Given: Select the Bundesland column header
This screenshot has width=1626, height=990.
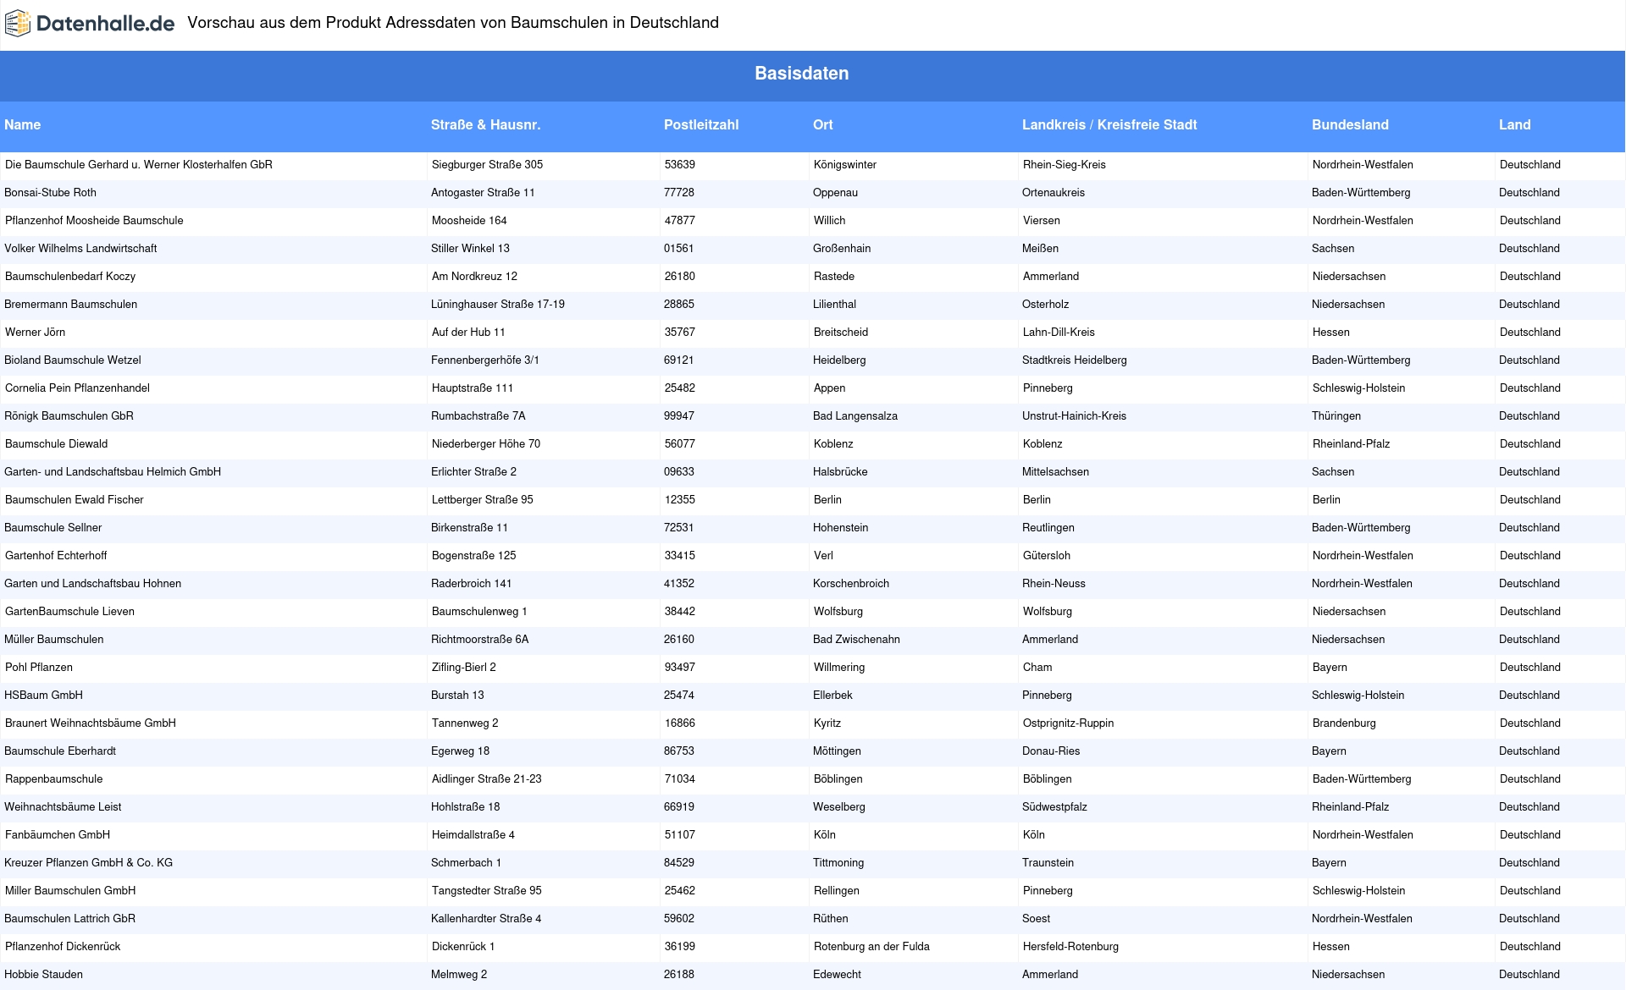Looking at the screenshot, I should [1350, 125].
